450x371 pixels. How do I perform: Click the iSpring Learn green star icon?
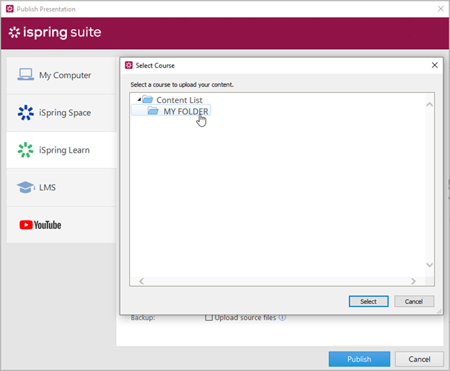pyautogui.click(x=25, y=150)
